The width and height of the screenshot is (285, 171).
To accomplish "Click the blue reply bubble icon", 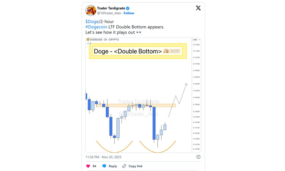I will pyautogui.click(x=104, y=166).
